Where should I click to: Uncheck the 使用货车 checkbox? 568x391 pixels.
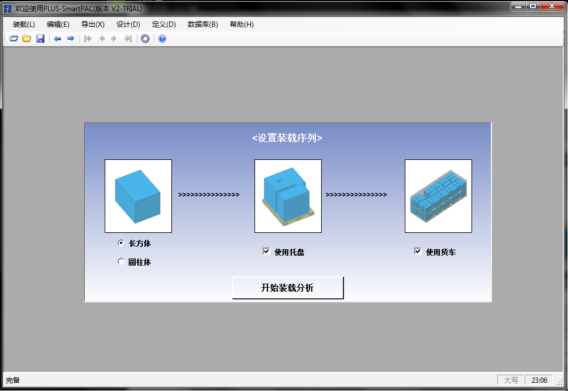[x=418, y=251]
